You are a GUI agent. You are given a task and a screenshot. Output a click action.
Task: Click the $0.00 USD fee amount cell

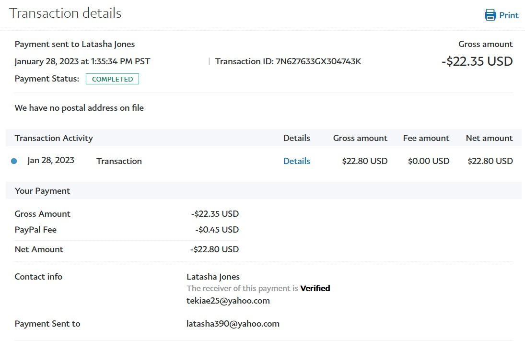428,161
